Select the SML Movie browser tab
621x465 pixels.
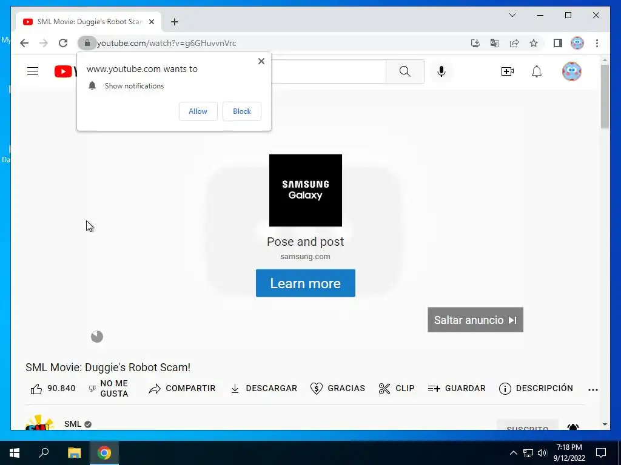click(x=89, y=22)
